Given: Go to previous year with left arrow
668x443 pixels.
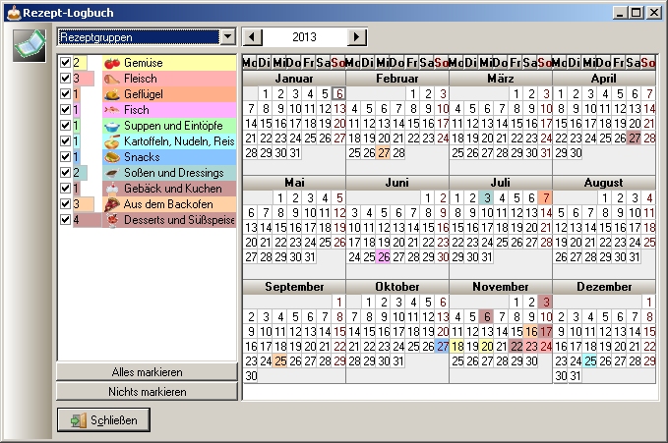Looking at the screenshot, I should point(253,36).
